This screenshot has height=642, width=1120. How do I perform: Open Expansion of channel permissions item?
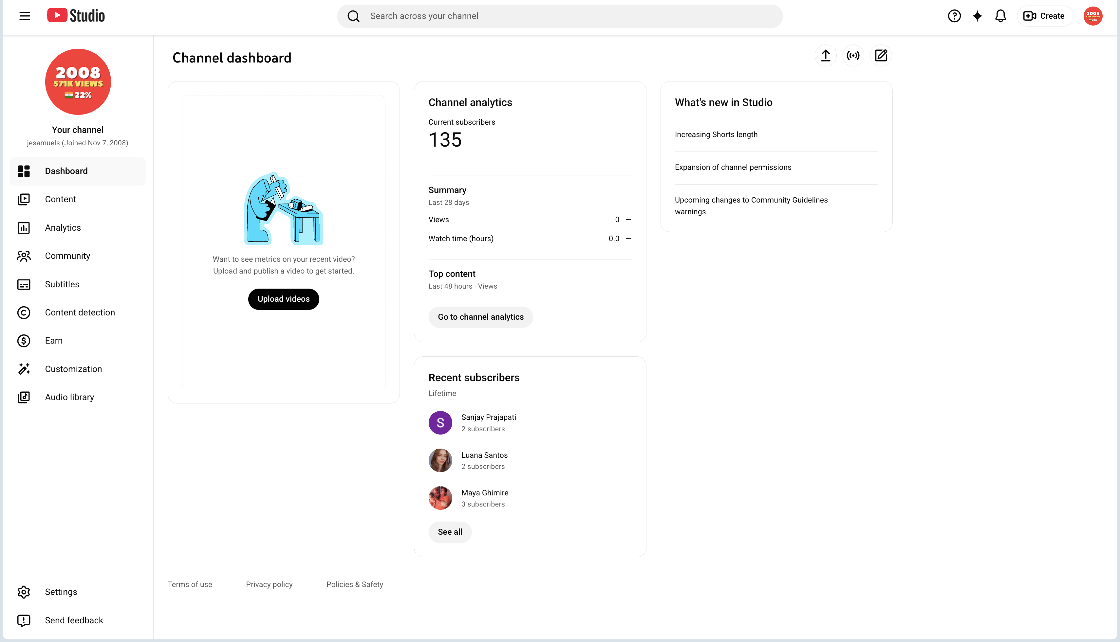click(x=733, y=167)
